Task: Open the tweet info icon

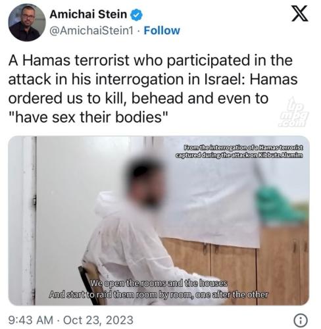Action: coord(301,320)
